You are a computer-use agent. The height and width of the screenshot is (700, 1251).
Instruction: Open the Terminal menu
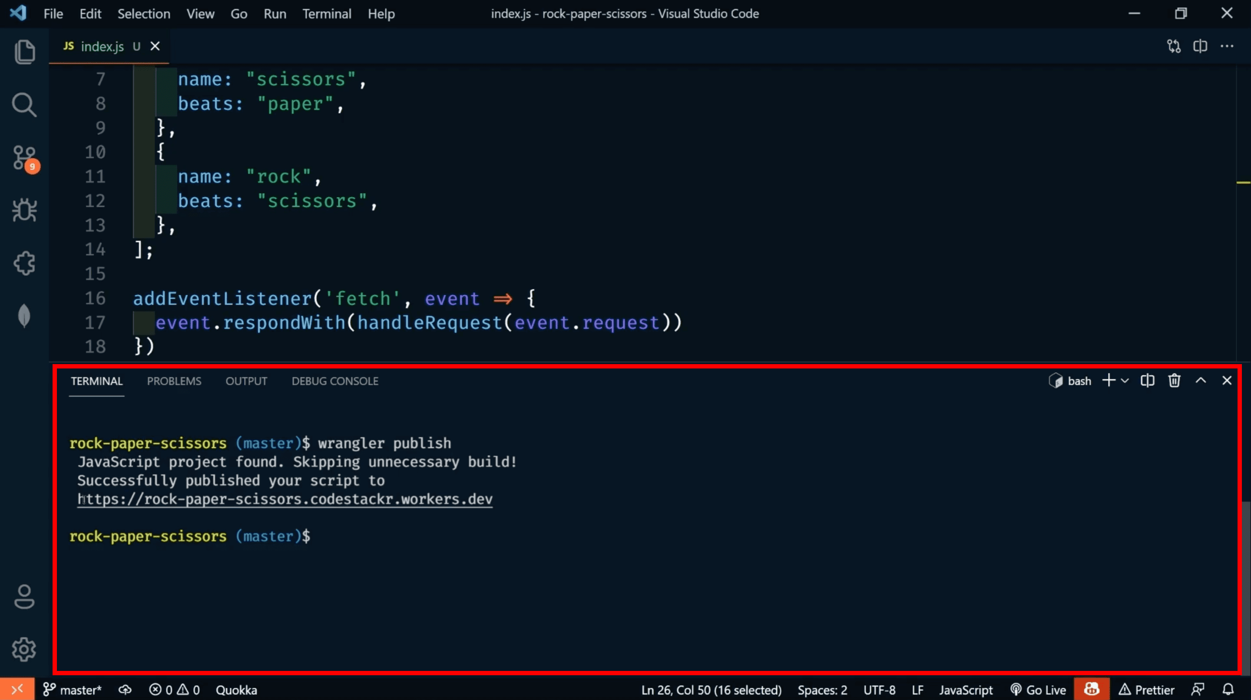coord(327,13)
